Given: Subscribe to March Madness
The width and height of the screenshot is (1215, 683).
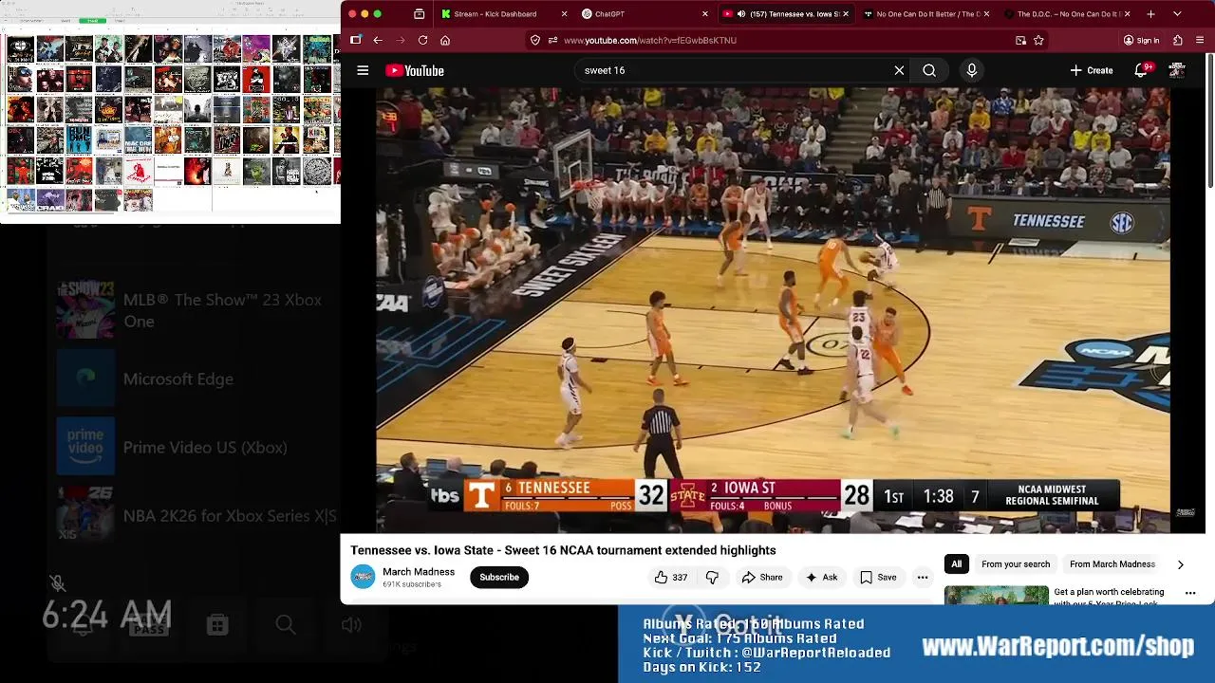Looking at the screenshot, I should [x=499, y=577].
